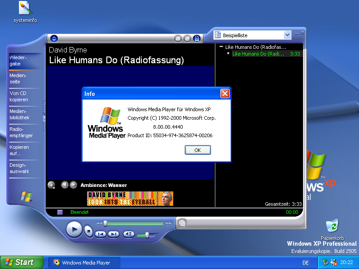
Task: Click the Windows logo in player sidebar
Action: click(x=26, y=196)
